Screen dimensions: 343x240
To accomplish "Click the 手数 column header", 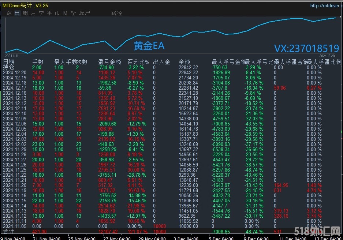I will point(38,62).
